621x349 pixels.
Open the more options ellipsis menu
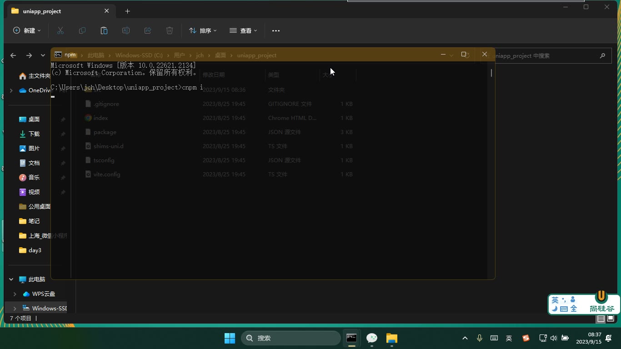pos(276,30)
